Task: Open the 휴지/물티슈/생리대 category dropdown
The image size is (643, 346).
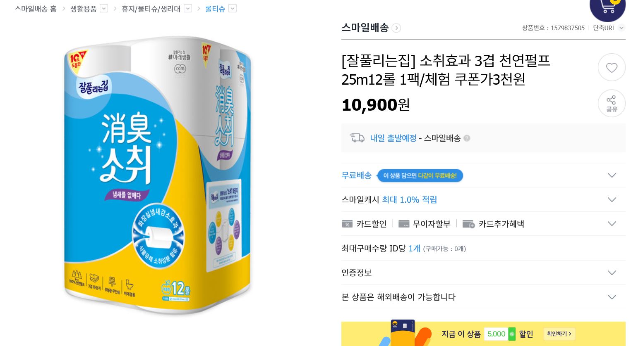Action: click(188, 9)
